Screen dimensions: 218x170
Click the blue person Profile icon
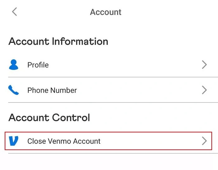[14, 65]
